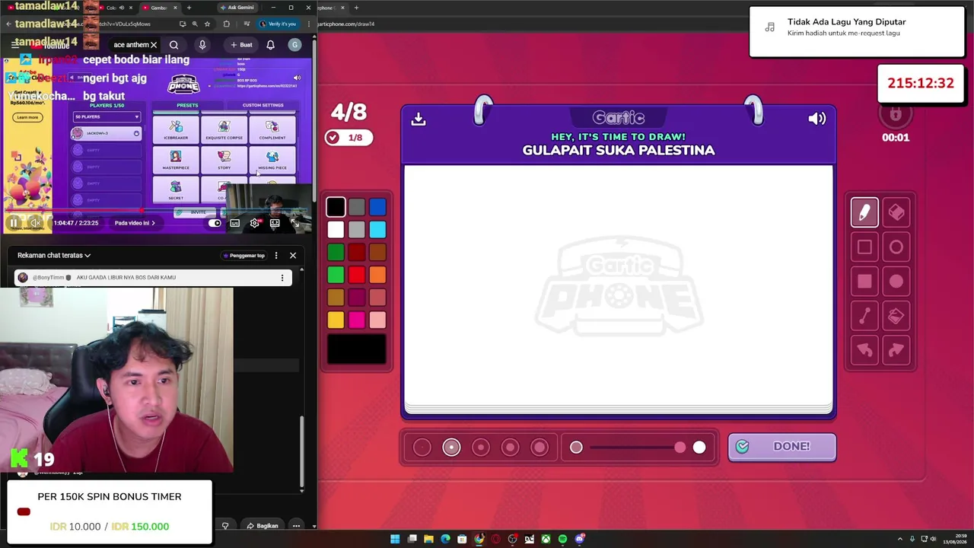
Task: Bookmark this page with the star icon
Action: click(x=207, y=24)
